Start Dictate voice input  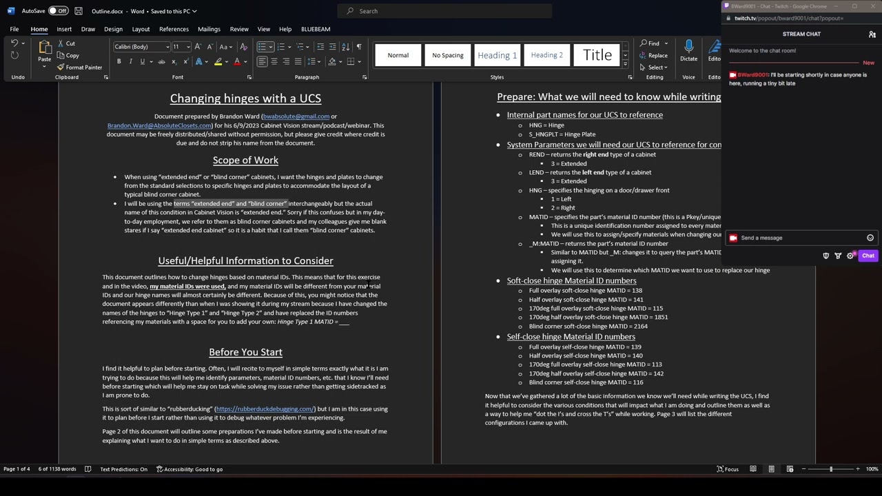click(x=688, y=52)
